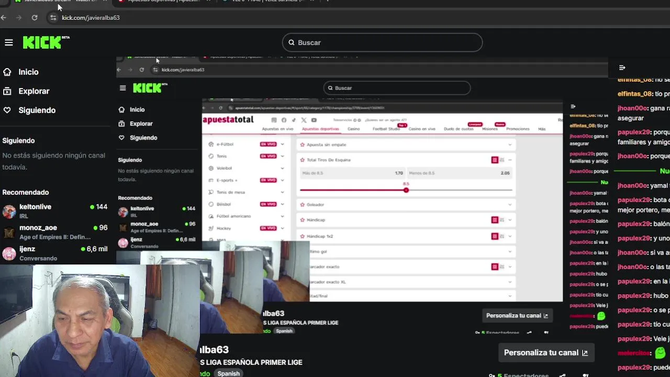Open Explorar link in the streamed Kick sidebar
This screenshot has height=377, width=670.
click(x=141, y=124)
